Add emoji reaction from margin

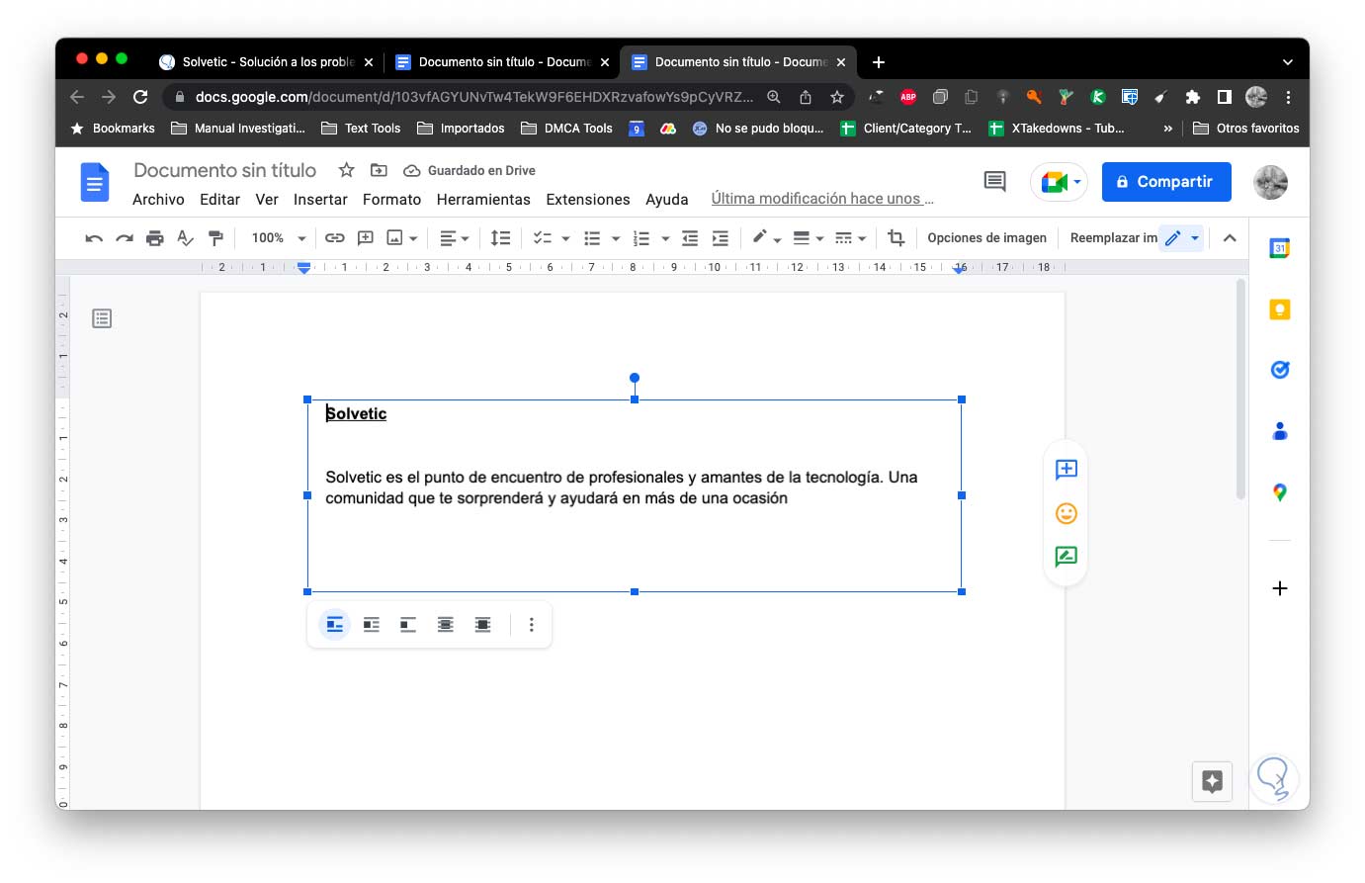pyautogui.click(x=1066, y=513)
